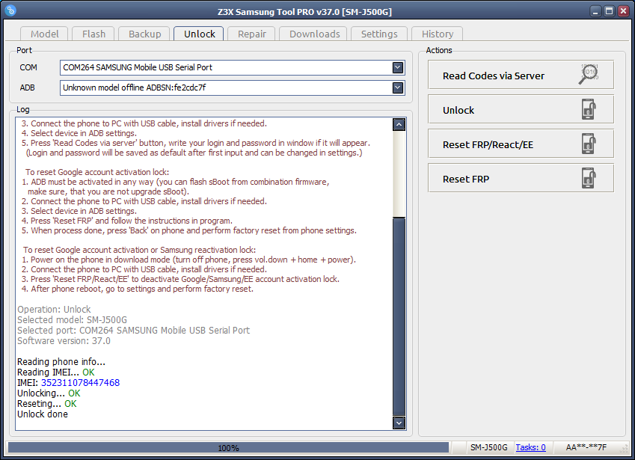
Task: Click the phone-lock icon on the Unlock button
Action: coord(589,109)
